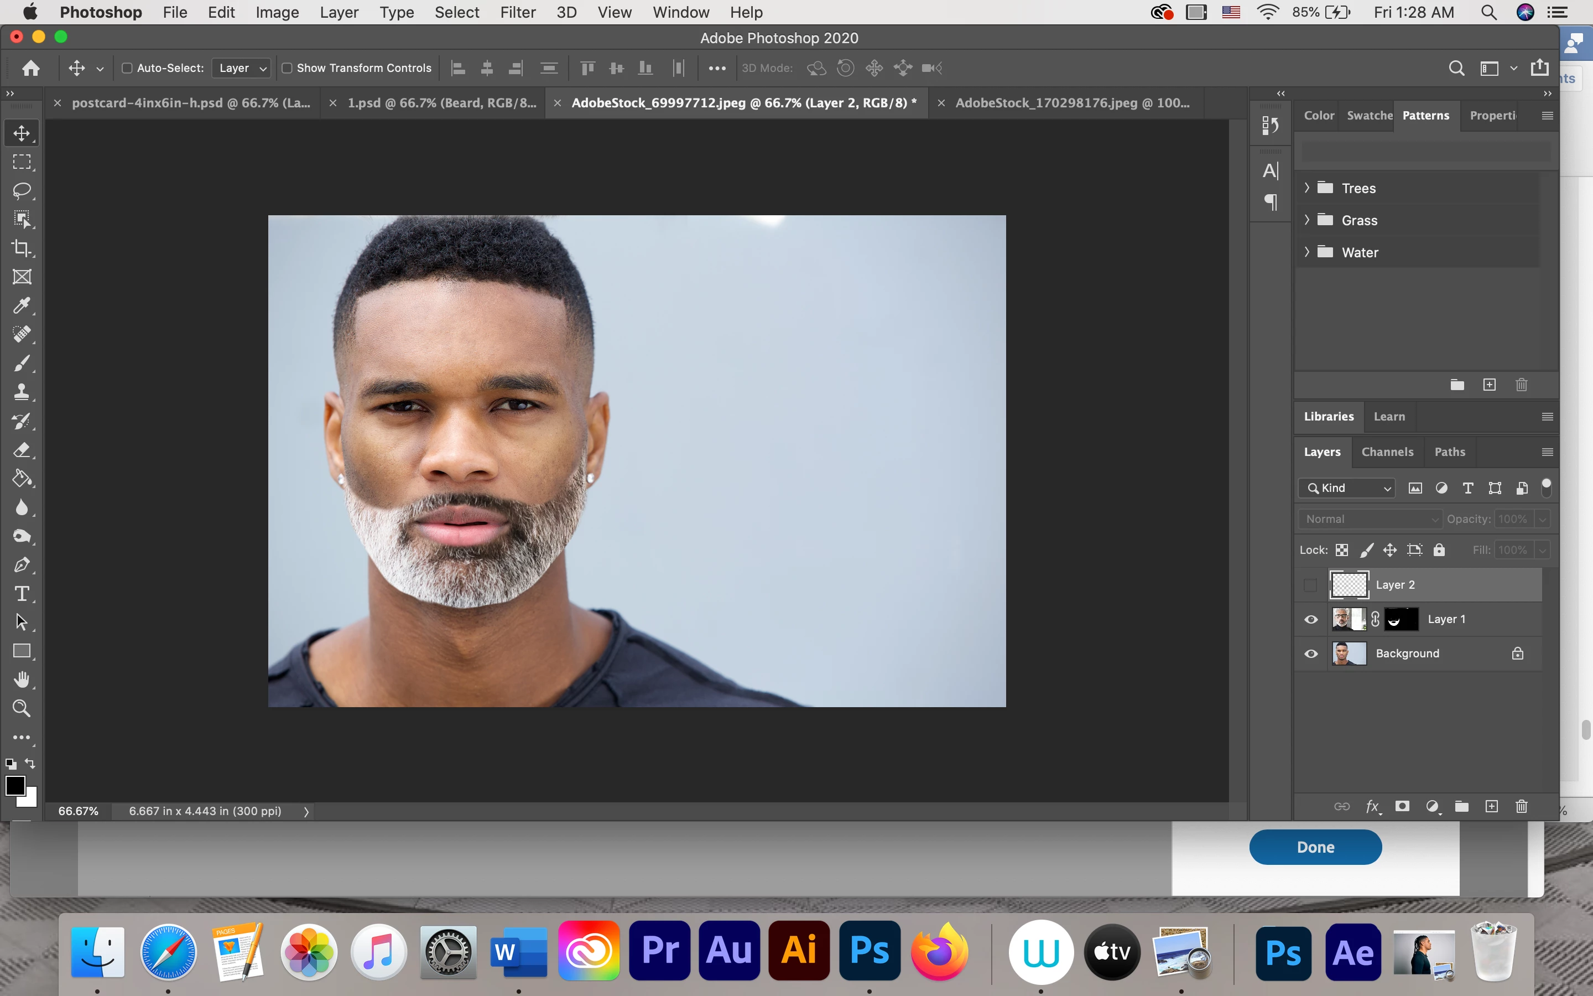Enable the Auto-Select checkbox
Image resolution: width=1593 pixels, height=996 pixels.
pyautogui.click(x=127, y=68)
